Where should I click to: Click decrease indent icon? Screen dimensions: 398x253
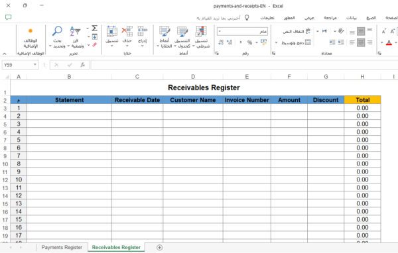341,42
